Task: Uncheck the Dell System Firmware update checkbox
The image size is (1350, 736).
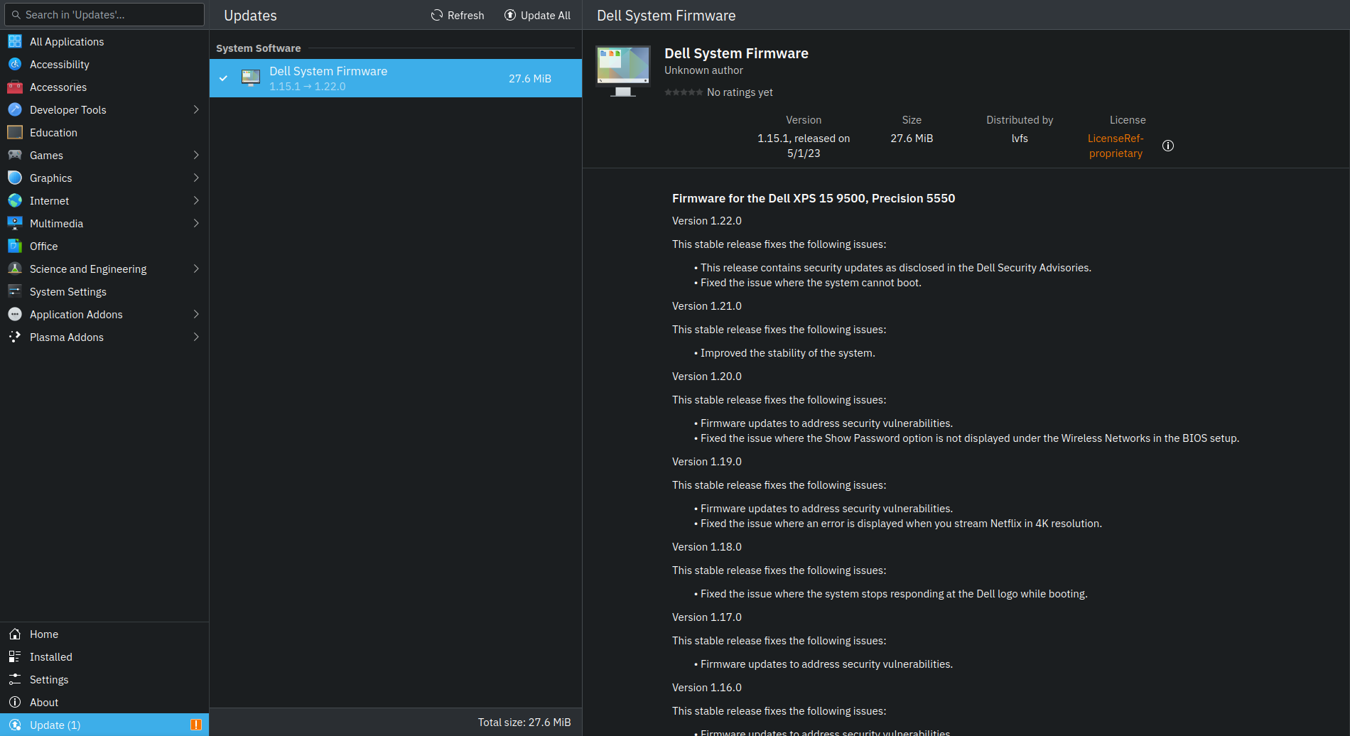Action: click(x=224, y=78)
